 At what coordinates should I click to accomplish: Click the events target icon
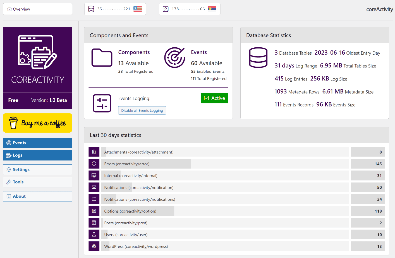point(175,58)
